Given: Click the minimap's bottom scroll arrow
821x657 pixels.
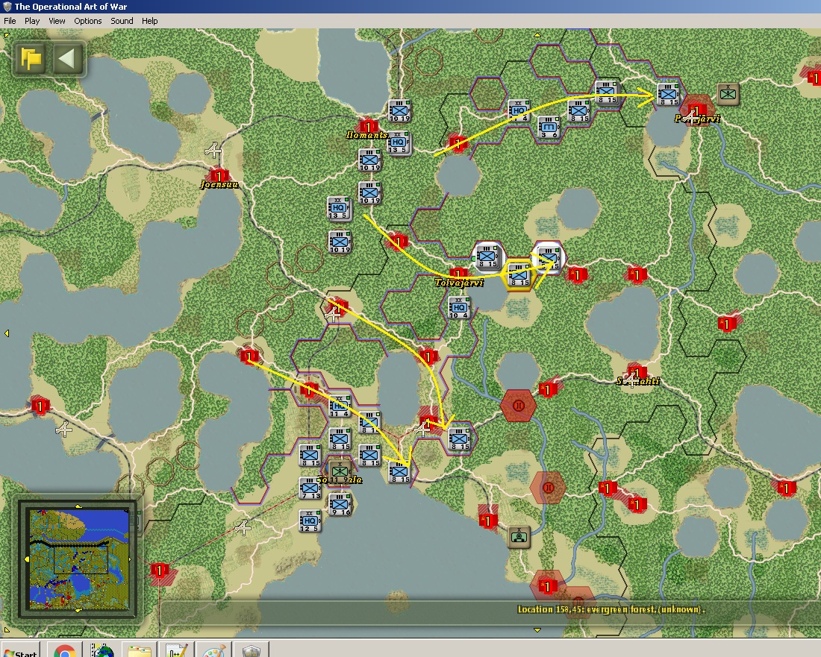Looking at the screenshot, I should coord(78,611).
